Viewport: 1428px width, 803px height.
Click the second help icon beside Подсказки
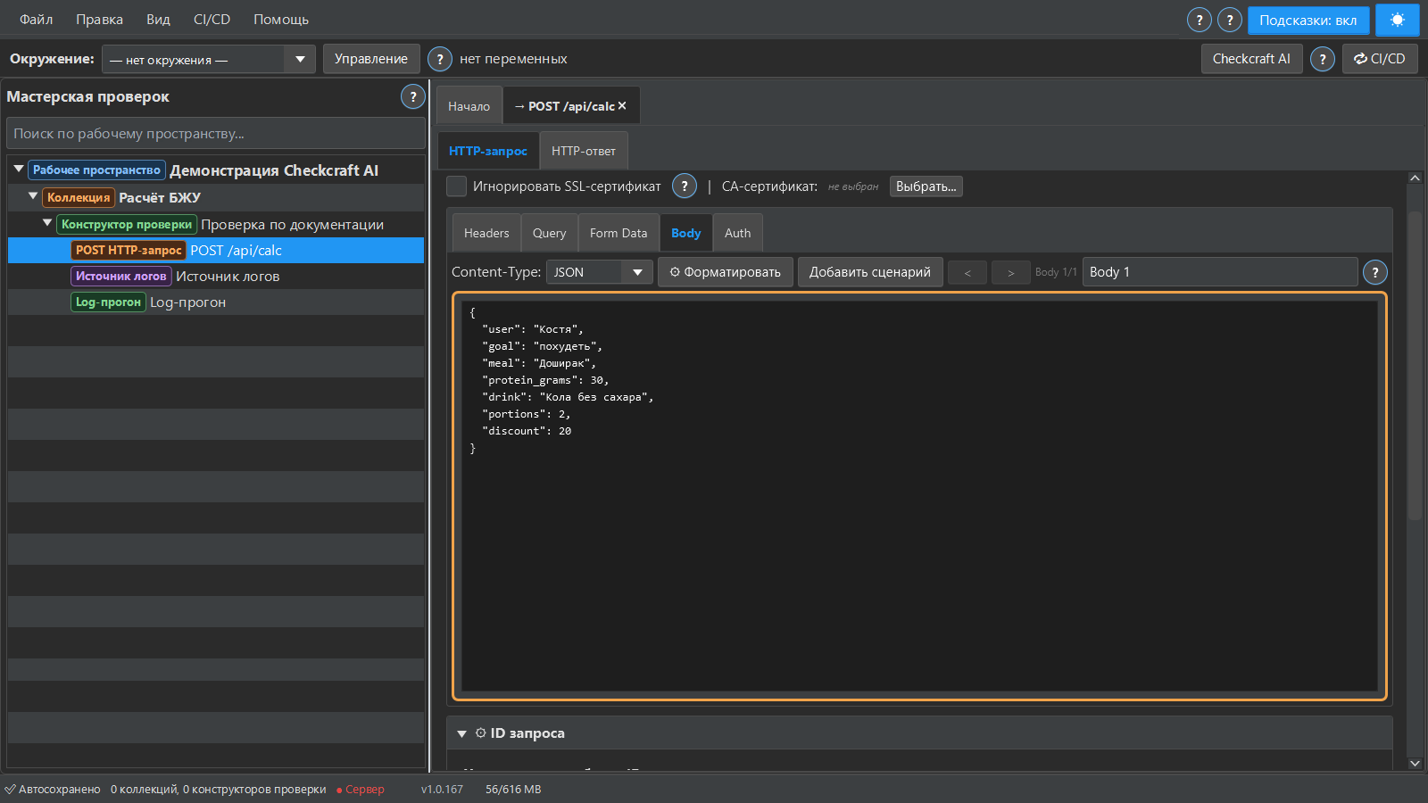point(1230,20)
